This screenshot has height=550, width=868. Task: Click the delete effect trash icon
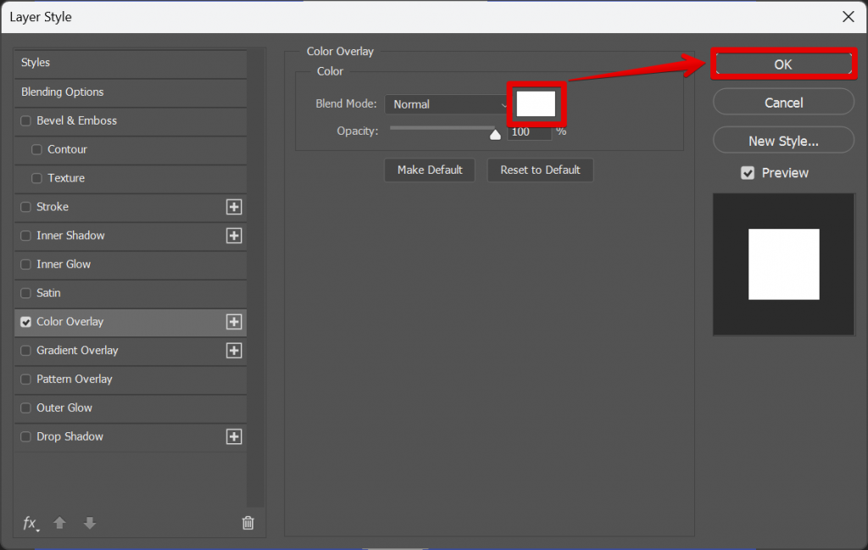point(248,523)
